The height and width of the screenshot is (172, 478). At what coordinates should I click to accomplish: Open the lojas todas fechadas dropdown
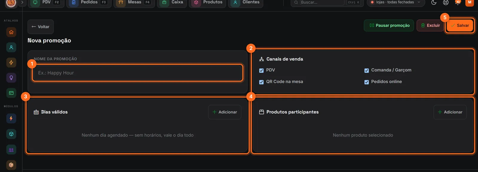pyautogui.click(x=396, y=2)
